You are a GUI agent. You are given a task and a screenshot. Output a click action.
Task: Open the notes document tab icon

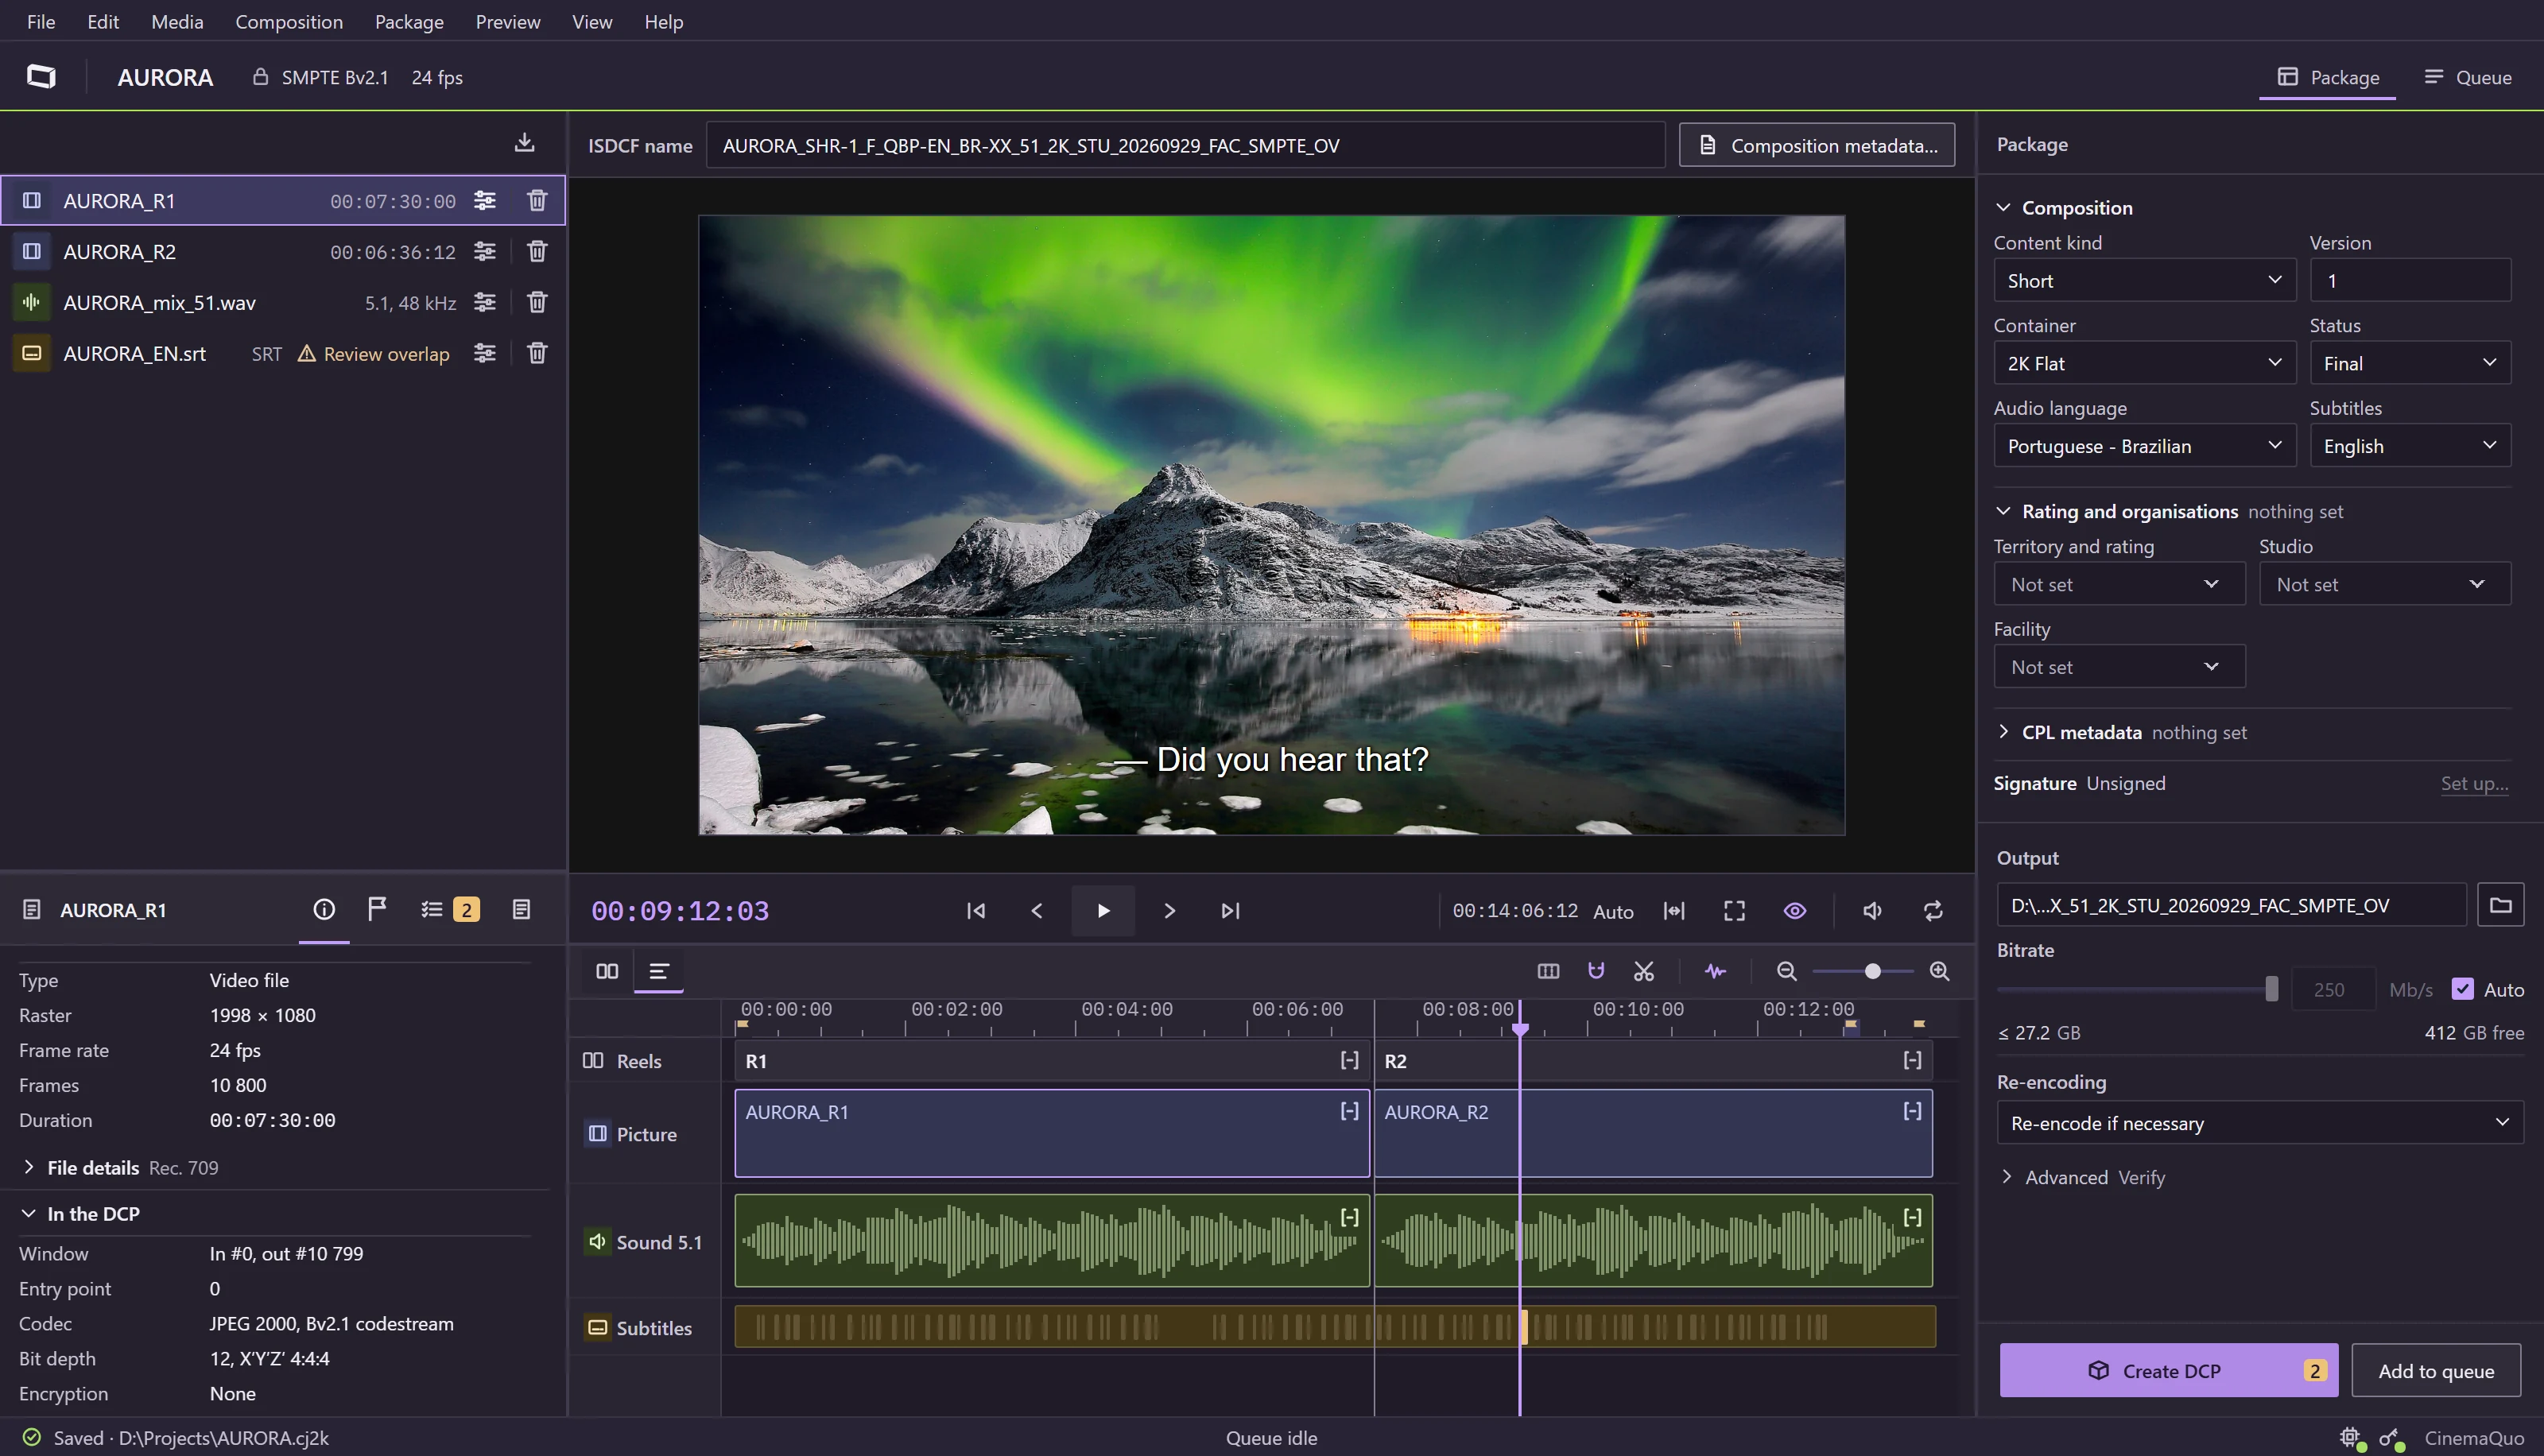point(521,909)
